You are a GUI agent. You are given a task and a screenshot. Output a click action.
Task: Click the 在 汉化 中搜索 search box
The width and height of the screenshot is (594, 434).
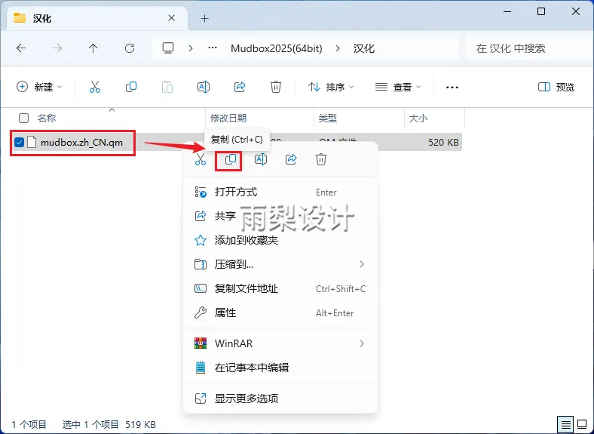(x=528, y=48)
